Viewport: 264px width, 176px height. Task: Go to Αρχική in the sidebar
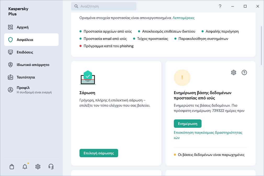tap(22, 27)
